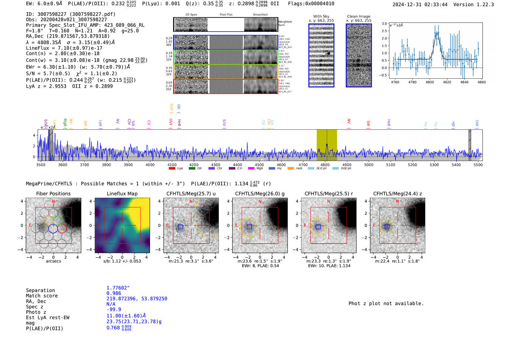Click the m:22.4 re:1.1" s:1.8" caption
Screen dimensions: 520x354
(397, 261)
